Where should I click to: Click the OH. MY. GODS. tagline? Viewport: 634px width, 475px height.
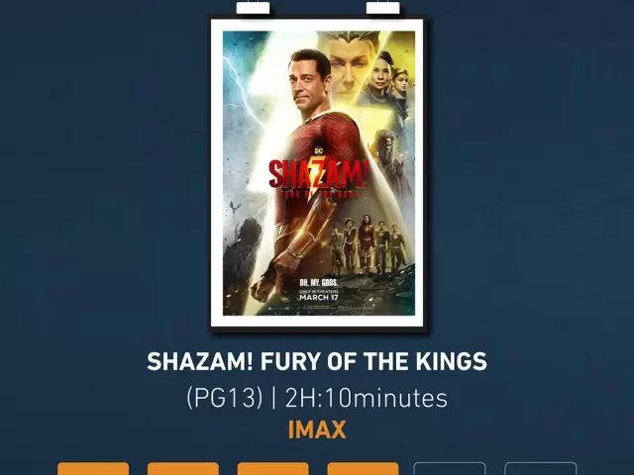click(x=319, y=282)
